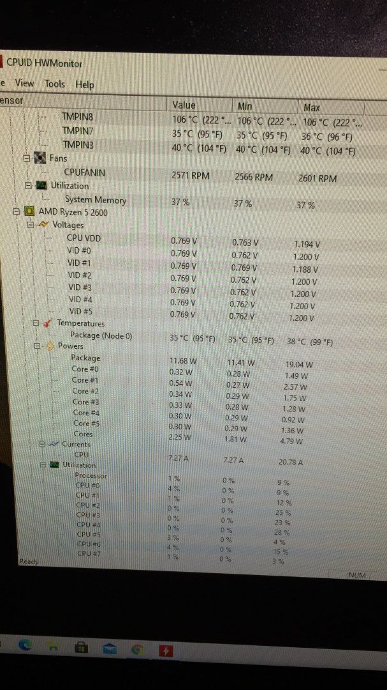
Task: Open Microsoft Store from the taskbar
Action: 81,648
